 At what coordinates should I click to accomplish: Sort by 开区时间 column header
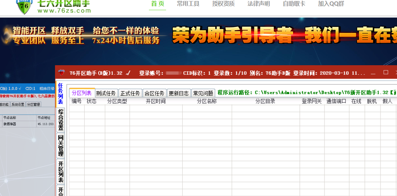click(x=156, y=101)
